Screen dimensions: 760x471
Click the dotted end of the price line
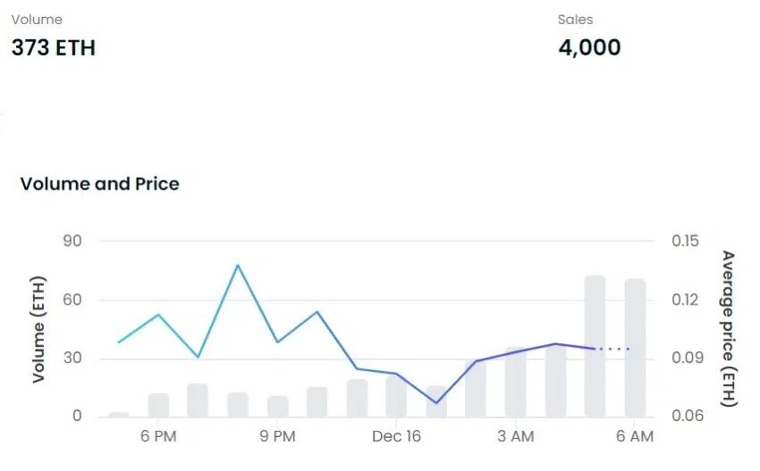(615, 349)
